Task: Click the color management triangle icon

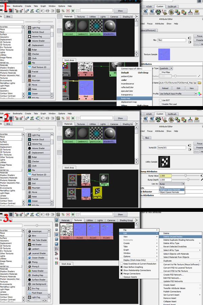Action: click(x=200, y=94)
